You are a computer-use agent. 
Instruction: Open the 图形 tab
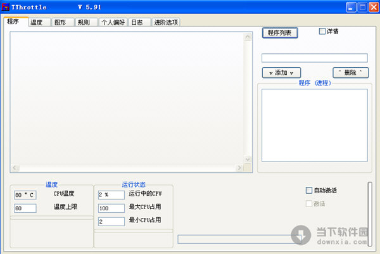coord(63,22)
